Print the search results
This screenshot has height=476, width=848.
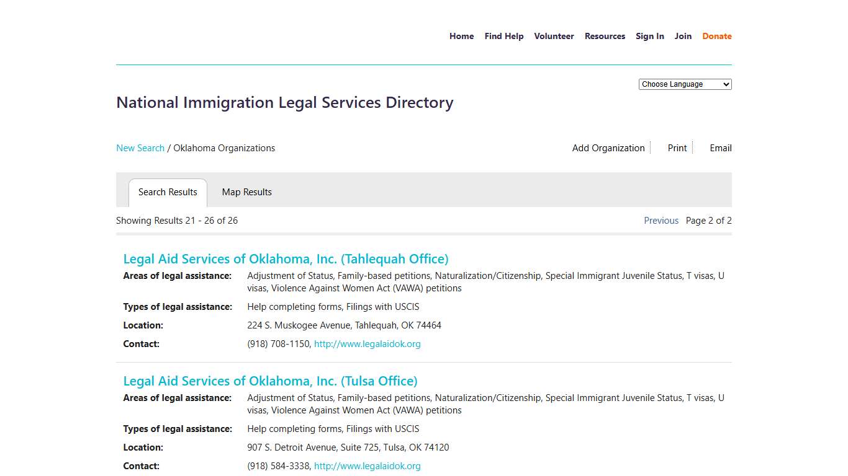pyautogui.click(x=677, y=148)
